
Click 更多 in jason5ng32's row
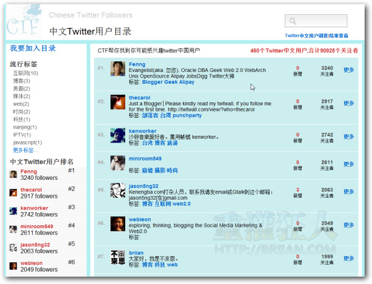tap(348, 192)
